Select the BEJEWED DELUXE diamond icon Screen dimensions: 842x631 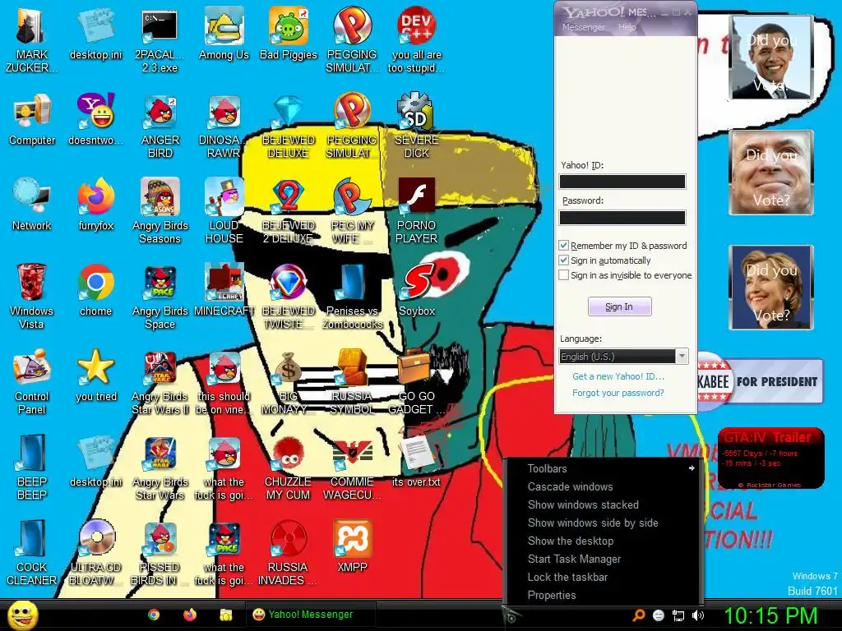(x=289, y=126)
